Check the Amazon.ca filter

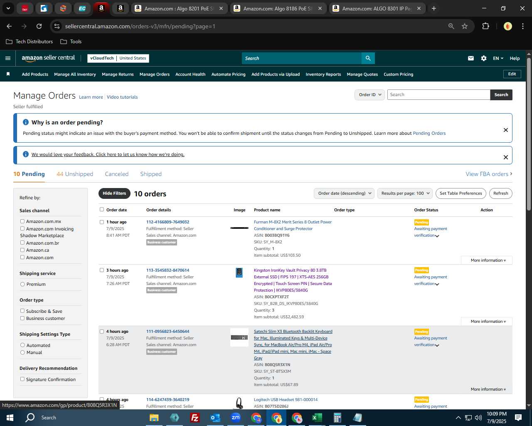pyautogui.click(x=22, y=250)
